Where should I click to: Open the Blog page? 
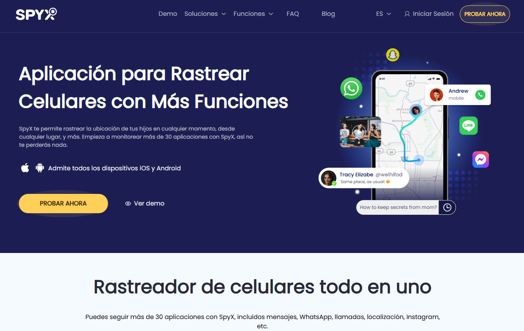(x=328, y=14)
